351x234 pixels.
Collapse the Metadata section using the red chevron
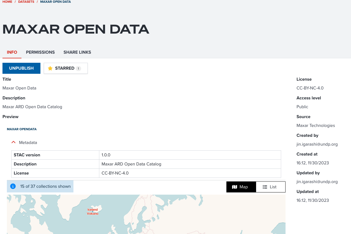tap(13, 142)
